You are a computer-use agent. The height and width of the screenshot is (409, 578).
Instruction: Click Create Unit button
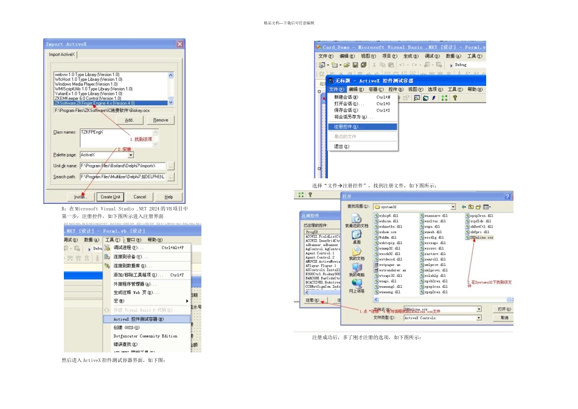[110, 197]
